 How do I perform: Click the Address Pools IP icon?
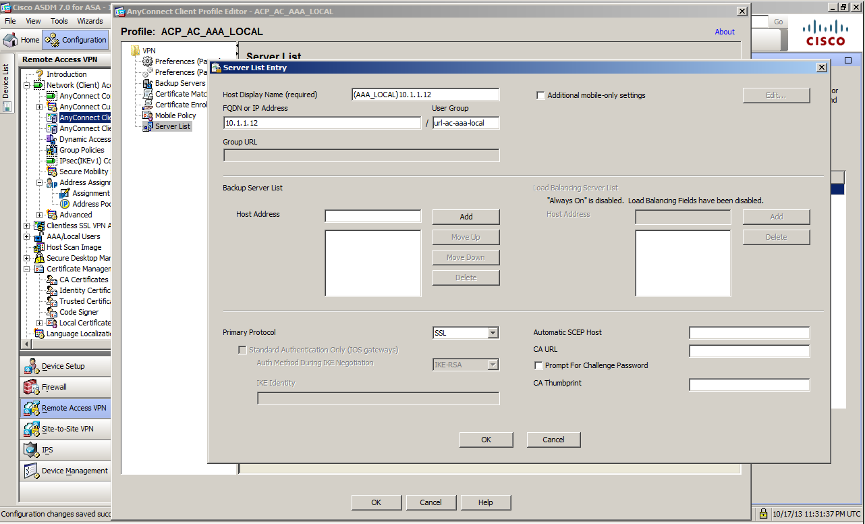65,204
